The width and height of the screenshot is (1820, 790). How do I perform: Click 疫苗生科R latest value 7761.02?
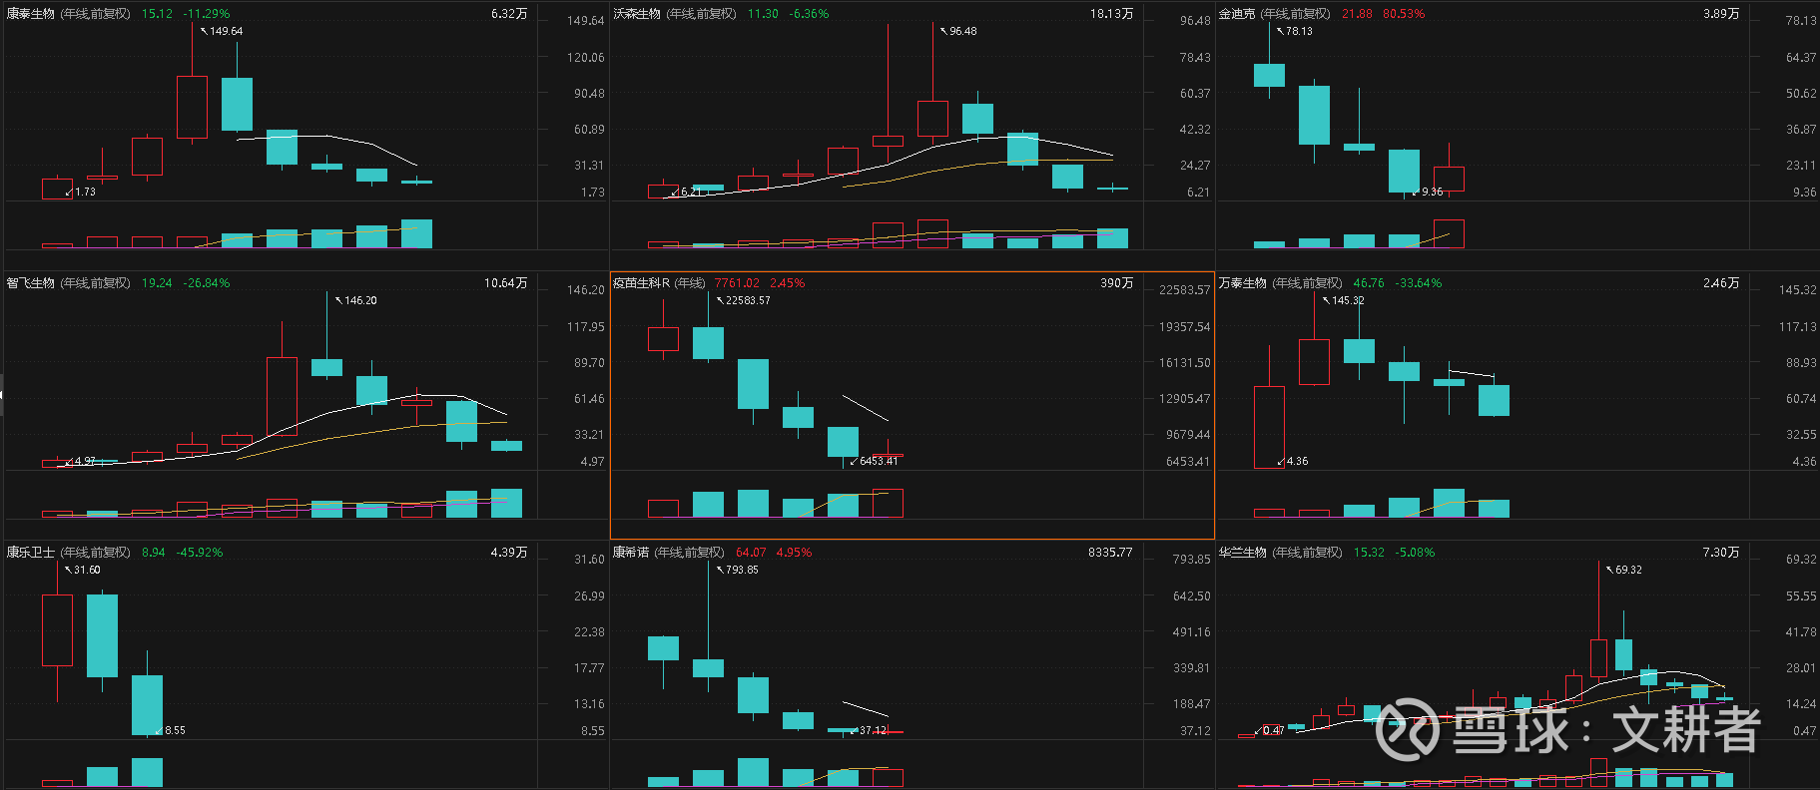[x=737, y=283]
